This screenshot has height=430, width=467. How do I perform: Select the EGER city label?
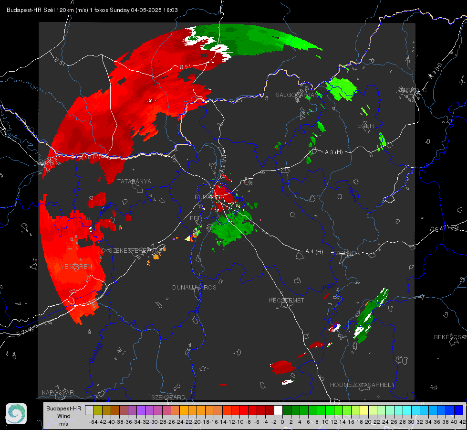[x=365, y=126]
